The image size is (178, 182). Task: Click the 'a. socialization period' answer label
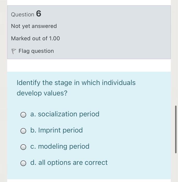coord(65,114)
